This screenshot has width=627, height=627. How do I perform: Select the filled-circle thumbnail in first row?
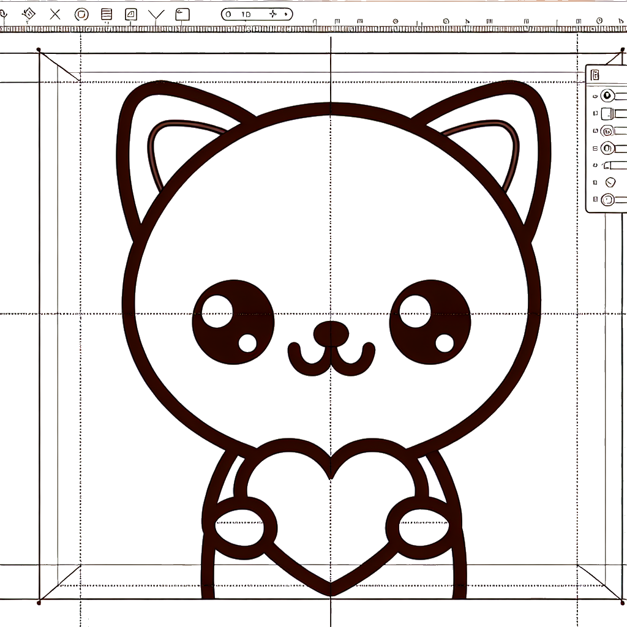point(607,96)
